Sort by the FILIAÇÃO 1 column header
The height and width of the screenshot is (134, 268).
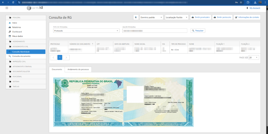coord(227,44)
